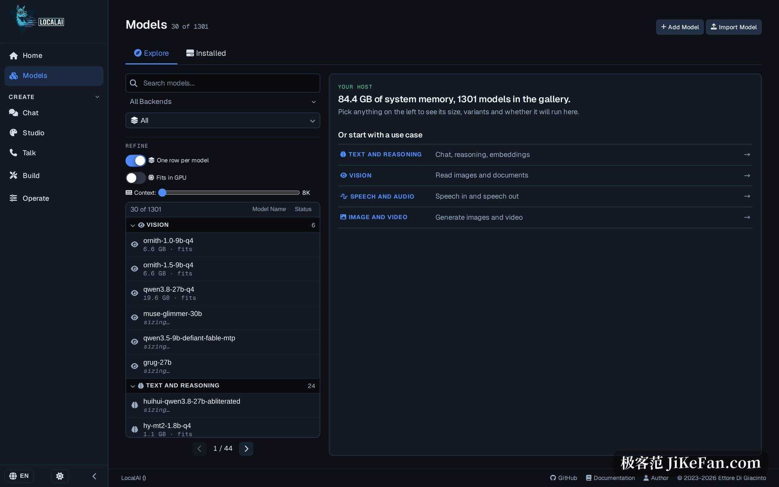Select the grug-27b model name
Viewport: 779px width, 487px height.
coord(157,362)
